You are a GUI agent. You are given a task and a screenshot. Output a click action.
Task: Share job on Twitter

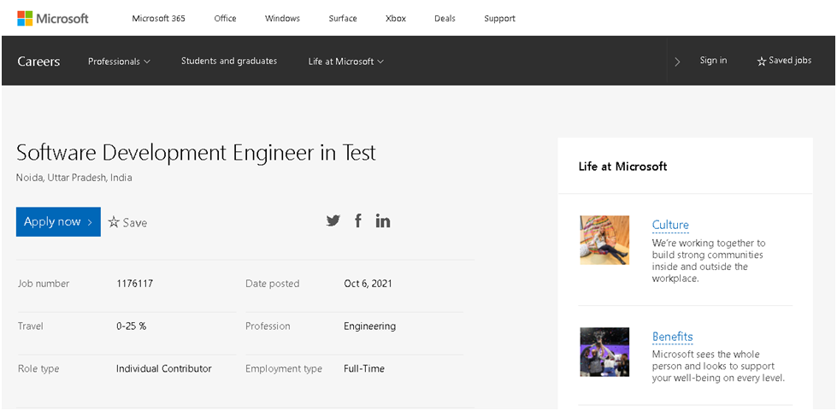coord(333,220)
